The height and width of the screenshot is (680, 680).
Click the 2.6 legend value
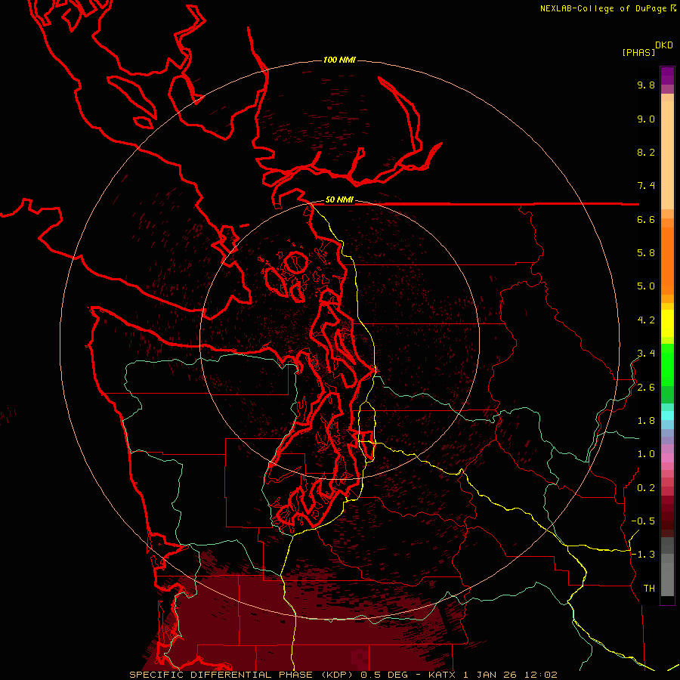pyautogui.click(x=646, y=388)
